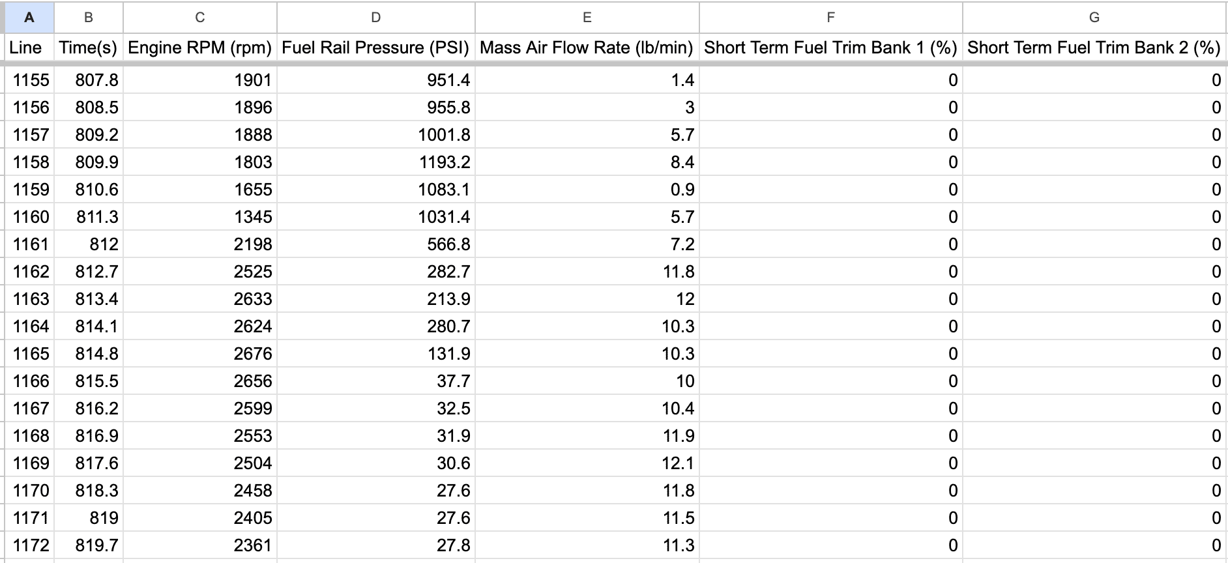Select the Mass Air Flow Rate header cell

[x=587, y=48]
